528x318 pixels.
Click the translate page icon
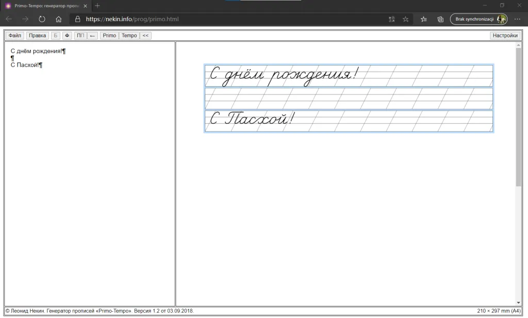[391, 19]
